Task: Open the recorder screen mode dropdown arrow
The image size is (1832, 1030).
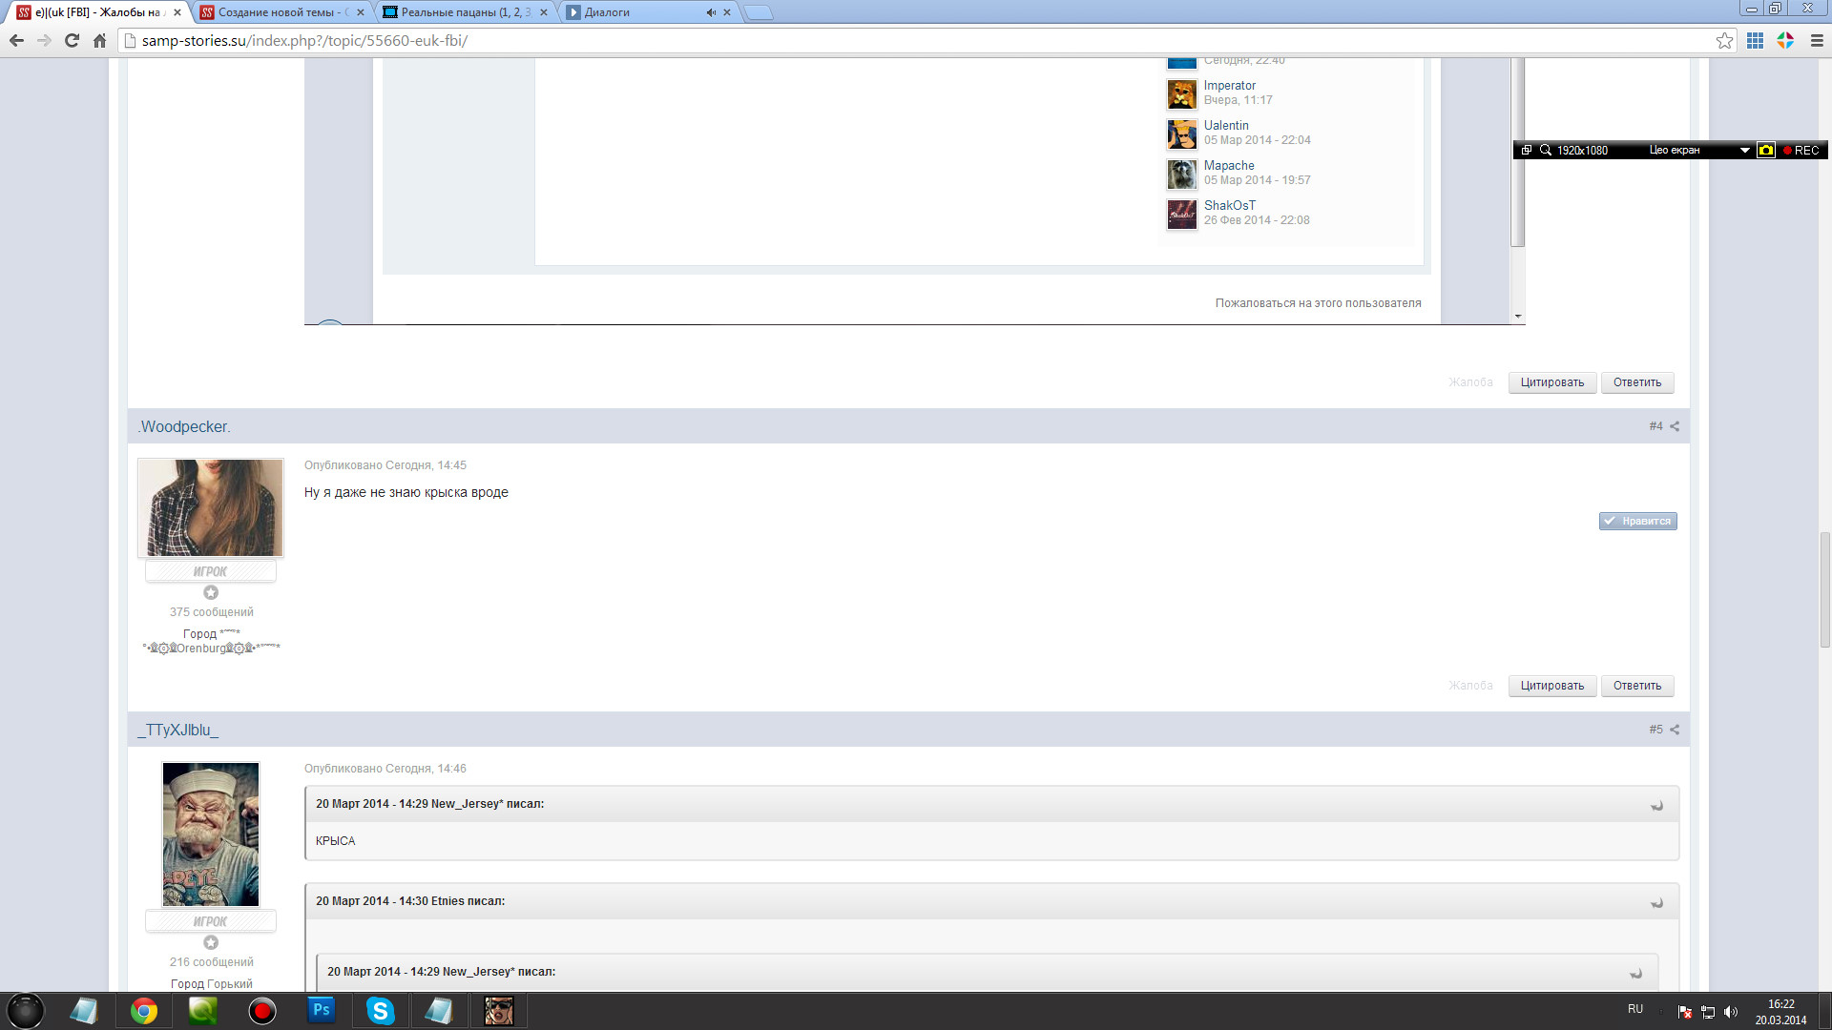Action: click(1744, 150)
